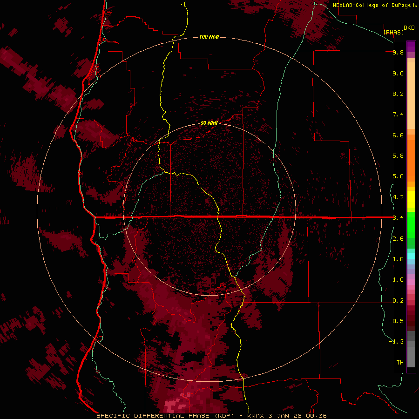Select the 50 NMI range ring label
The image size is (419, 419).
coord(209,123)
